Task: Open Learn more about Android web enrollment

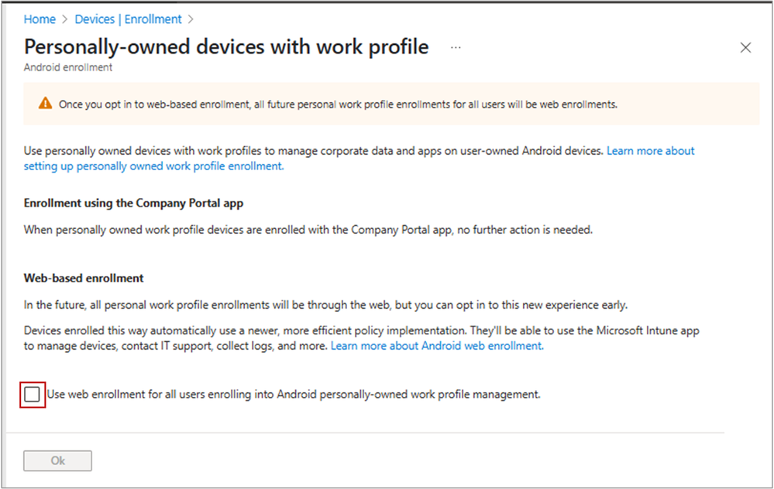Action: [x=437, y=346]
